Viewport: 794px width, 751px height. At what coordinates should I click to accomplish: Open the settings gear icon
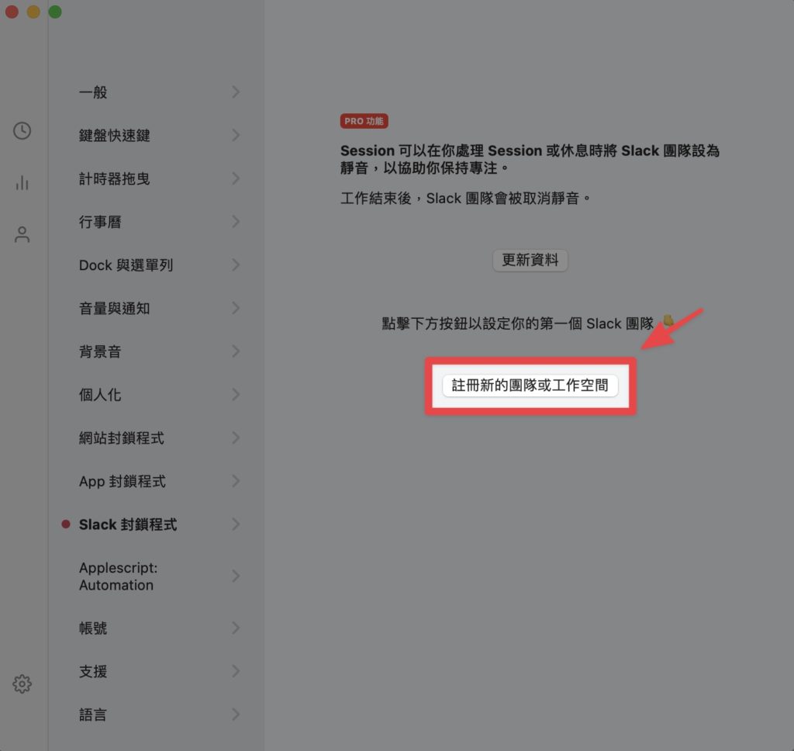point(22,684)
